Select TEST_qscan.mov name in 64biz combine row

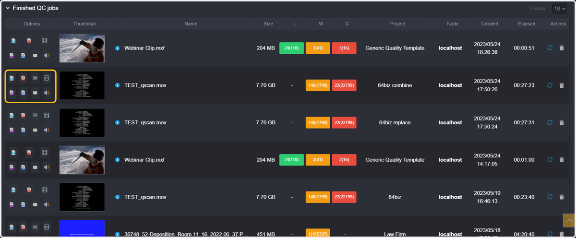point(145,85)
